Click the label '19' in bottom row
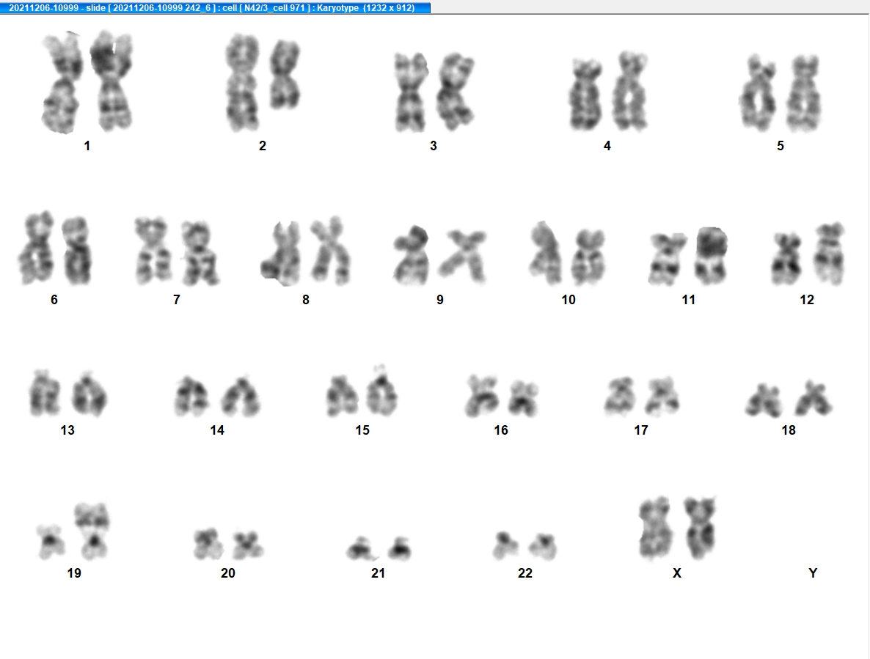 point(74,573)
